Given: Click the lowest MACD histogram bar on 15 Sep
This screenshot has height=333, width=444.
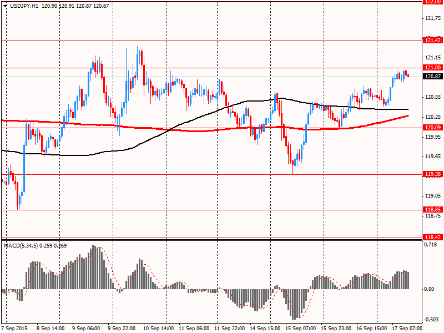Looking at the screenshot, I should tap(294, 304).
